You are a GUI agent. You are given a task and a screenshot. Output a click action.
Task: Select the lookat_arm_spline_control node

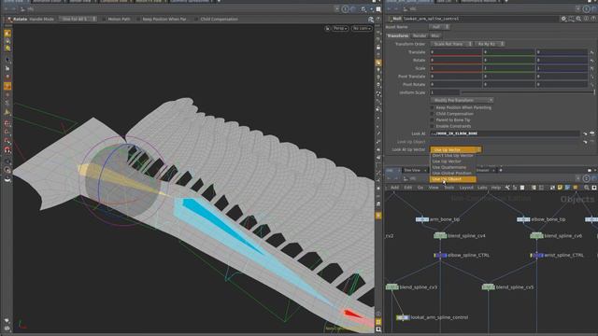(x=403, y=317)
